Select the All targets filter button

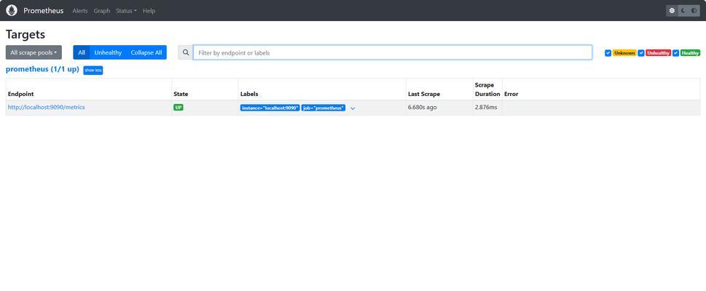point(82,52)
